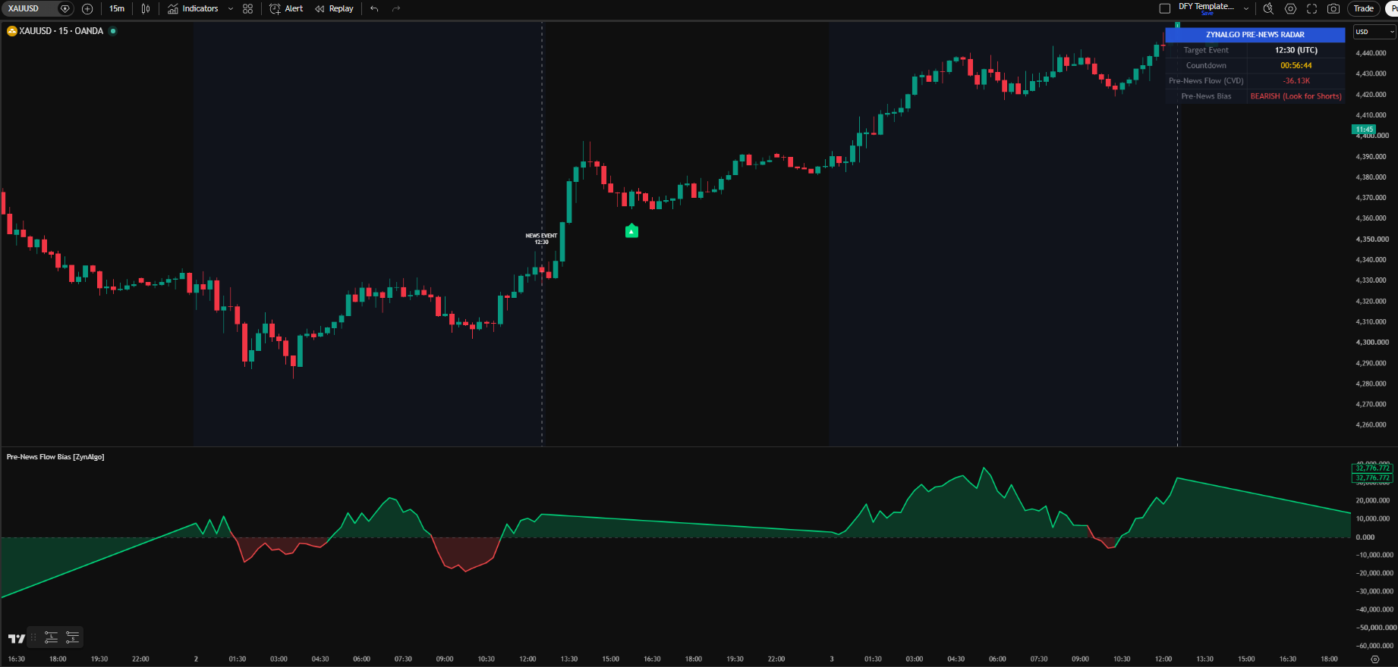Viewport: 1398px width, 667px height.
Task: Redo the last chart action
Action: [396, 9]
